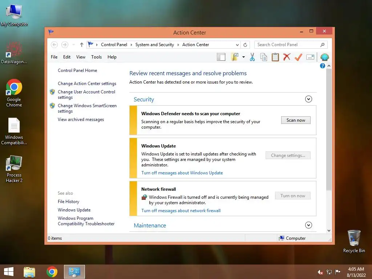Open View archived messages
This screenshot has height=279, width=372.
81,120
